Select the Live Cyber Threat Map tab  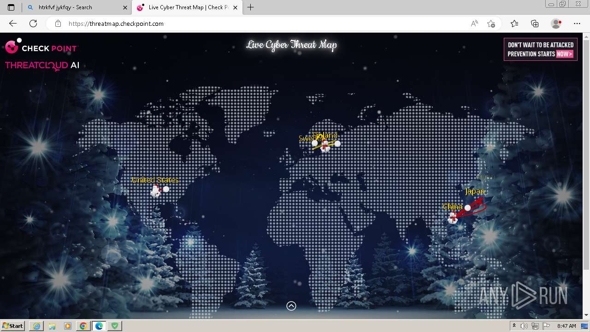[187, 7]
